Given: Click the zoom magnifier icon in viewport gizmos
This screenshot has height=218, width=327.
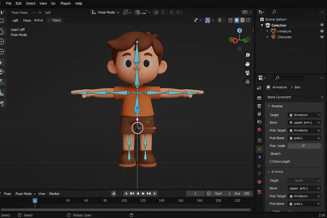Looking at the screenshot, I should pos(247,55).
